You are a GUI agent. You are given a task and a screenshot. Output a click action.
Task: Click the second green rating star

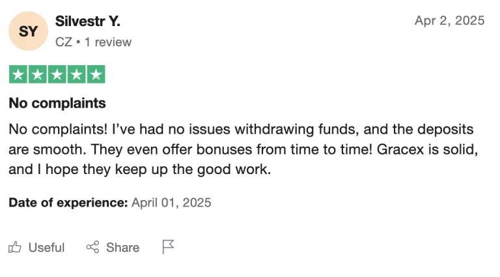[38, 74]
